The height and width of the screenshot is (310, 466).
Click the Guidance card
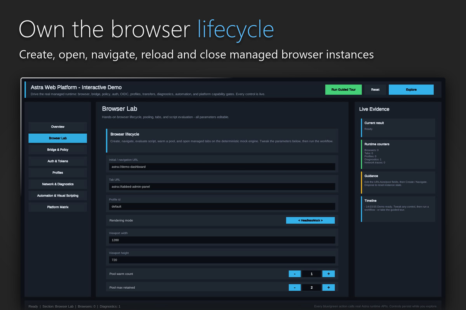point(398,183)
